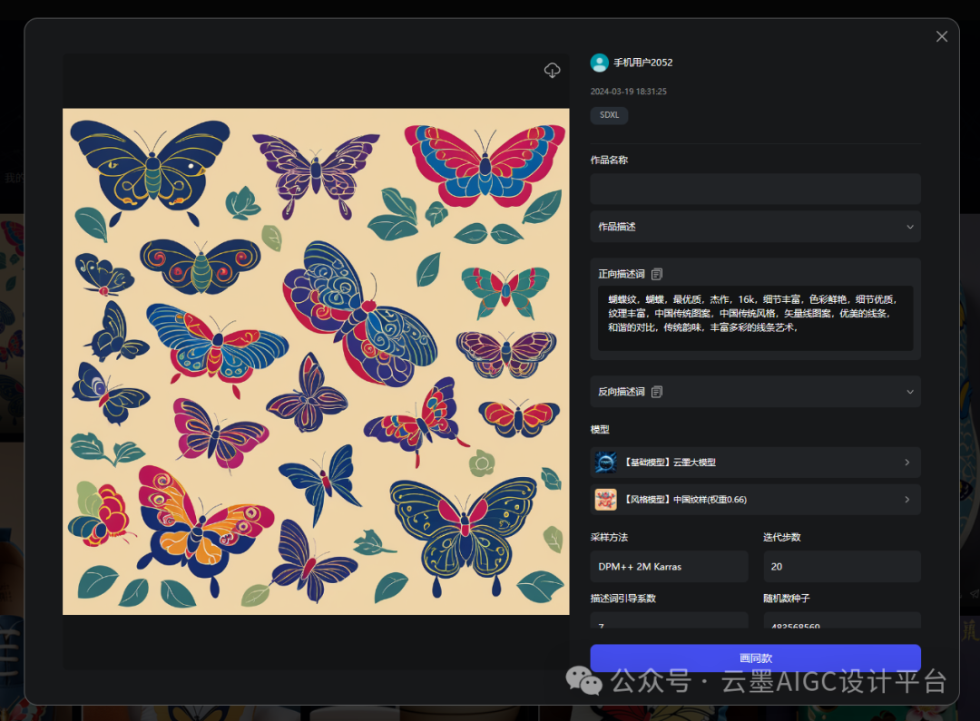
Task: Click the 手机用户2052 avatar icon
Action: point(600,63)
